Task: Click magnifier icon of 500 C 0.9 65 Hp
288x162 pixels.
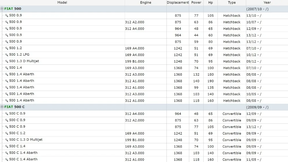Action: [7, 114]
